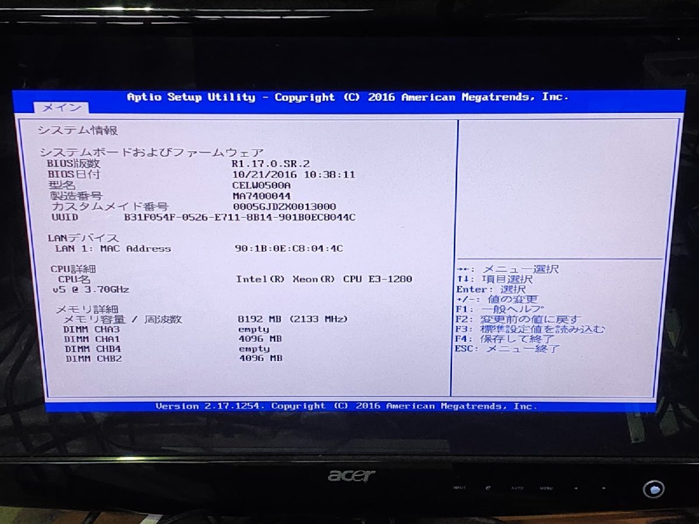Screen dimensions: 699x524
Task: Click MAC address 90:1B:0E:C8:04:4C
Action: point(289,249)
